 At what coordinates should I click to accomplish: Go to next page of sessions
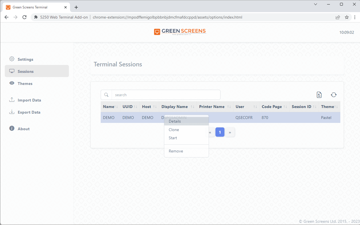click(230, 132)
